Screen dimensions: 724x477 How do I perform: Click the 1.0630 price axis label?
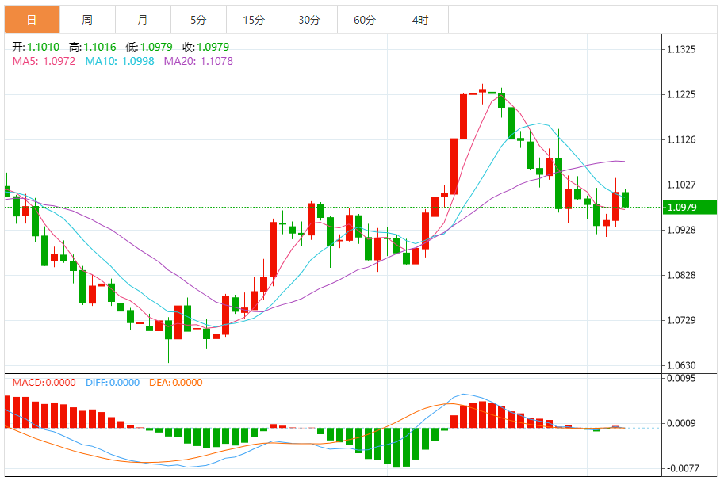tap(681, 365)
